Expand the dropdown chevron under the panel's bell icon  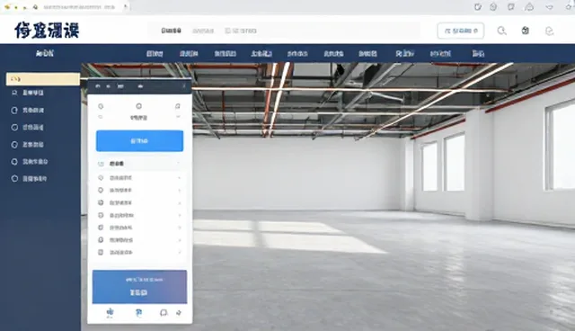tap(178, 117)
